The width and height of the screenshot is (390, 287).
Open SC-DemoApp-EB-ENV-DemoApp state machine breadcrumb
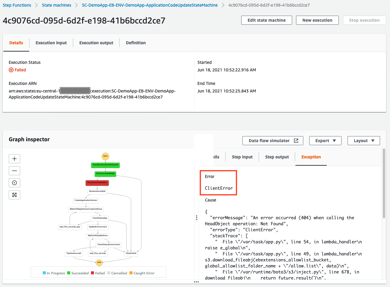150,5
